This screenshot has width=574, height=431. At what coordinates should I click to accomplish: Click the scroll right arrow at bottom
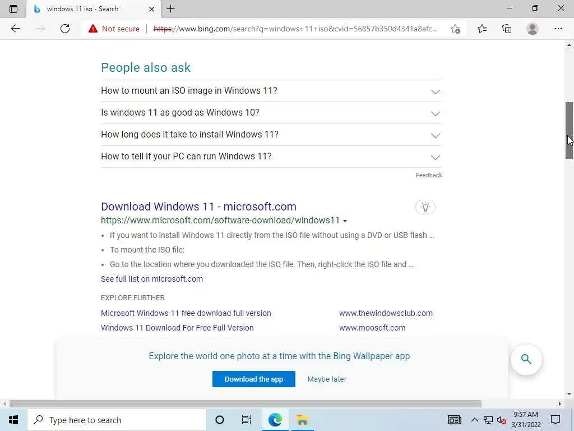coord(560,404)
